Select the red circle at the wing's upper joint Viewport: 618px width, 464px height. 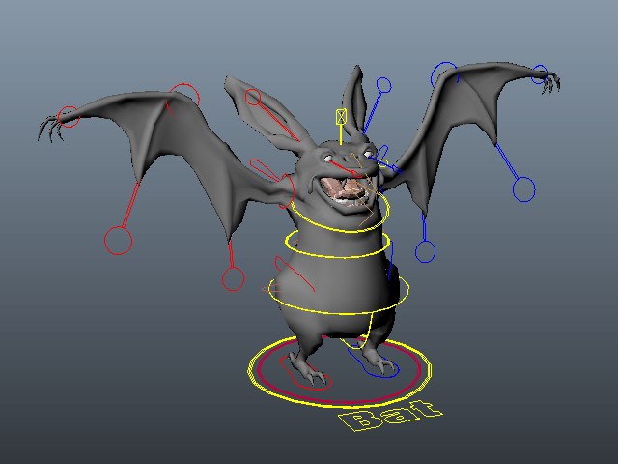[x=183, y=99]
